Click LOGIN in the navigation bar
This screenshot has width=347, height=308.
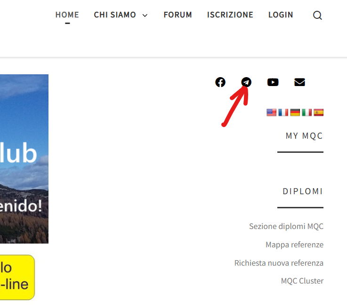pyautogui.click(x=281, y=15)
